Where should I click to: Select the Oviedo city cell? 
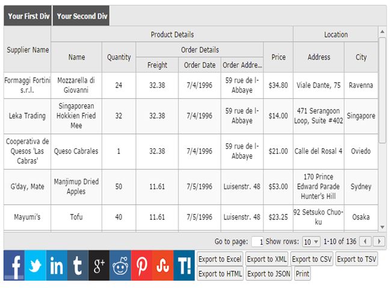click(361, 151)
